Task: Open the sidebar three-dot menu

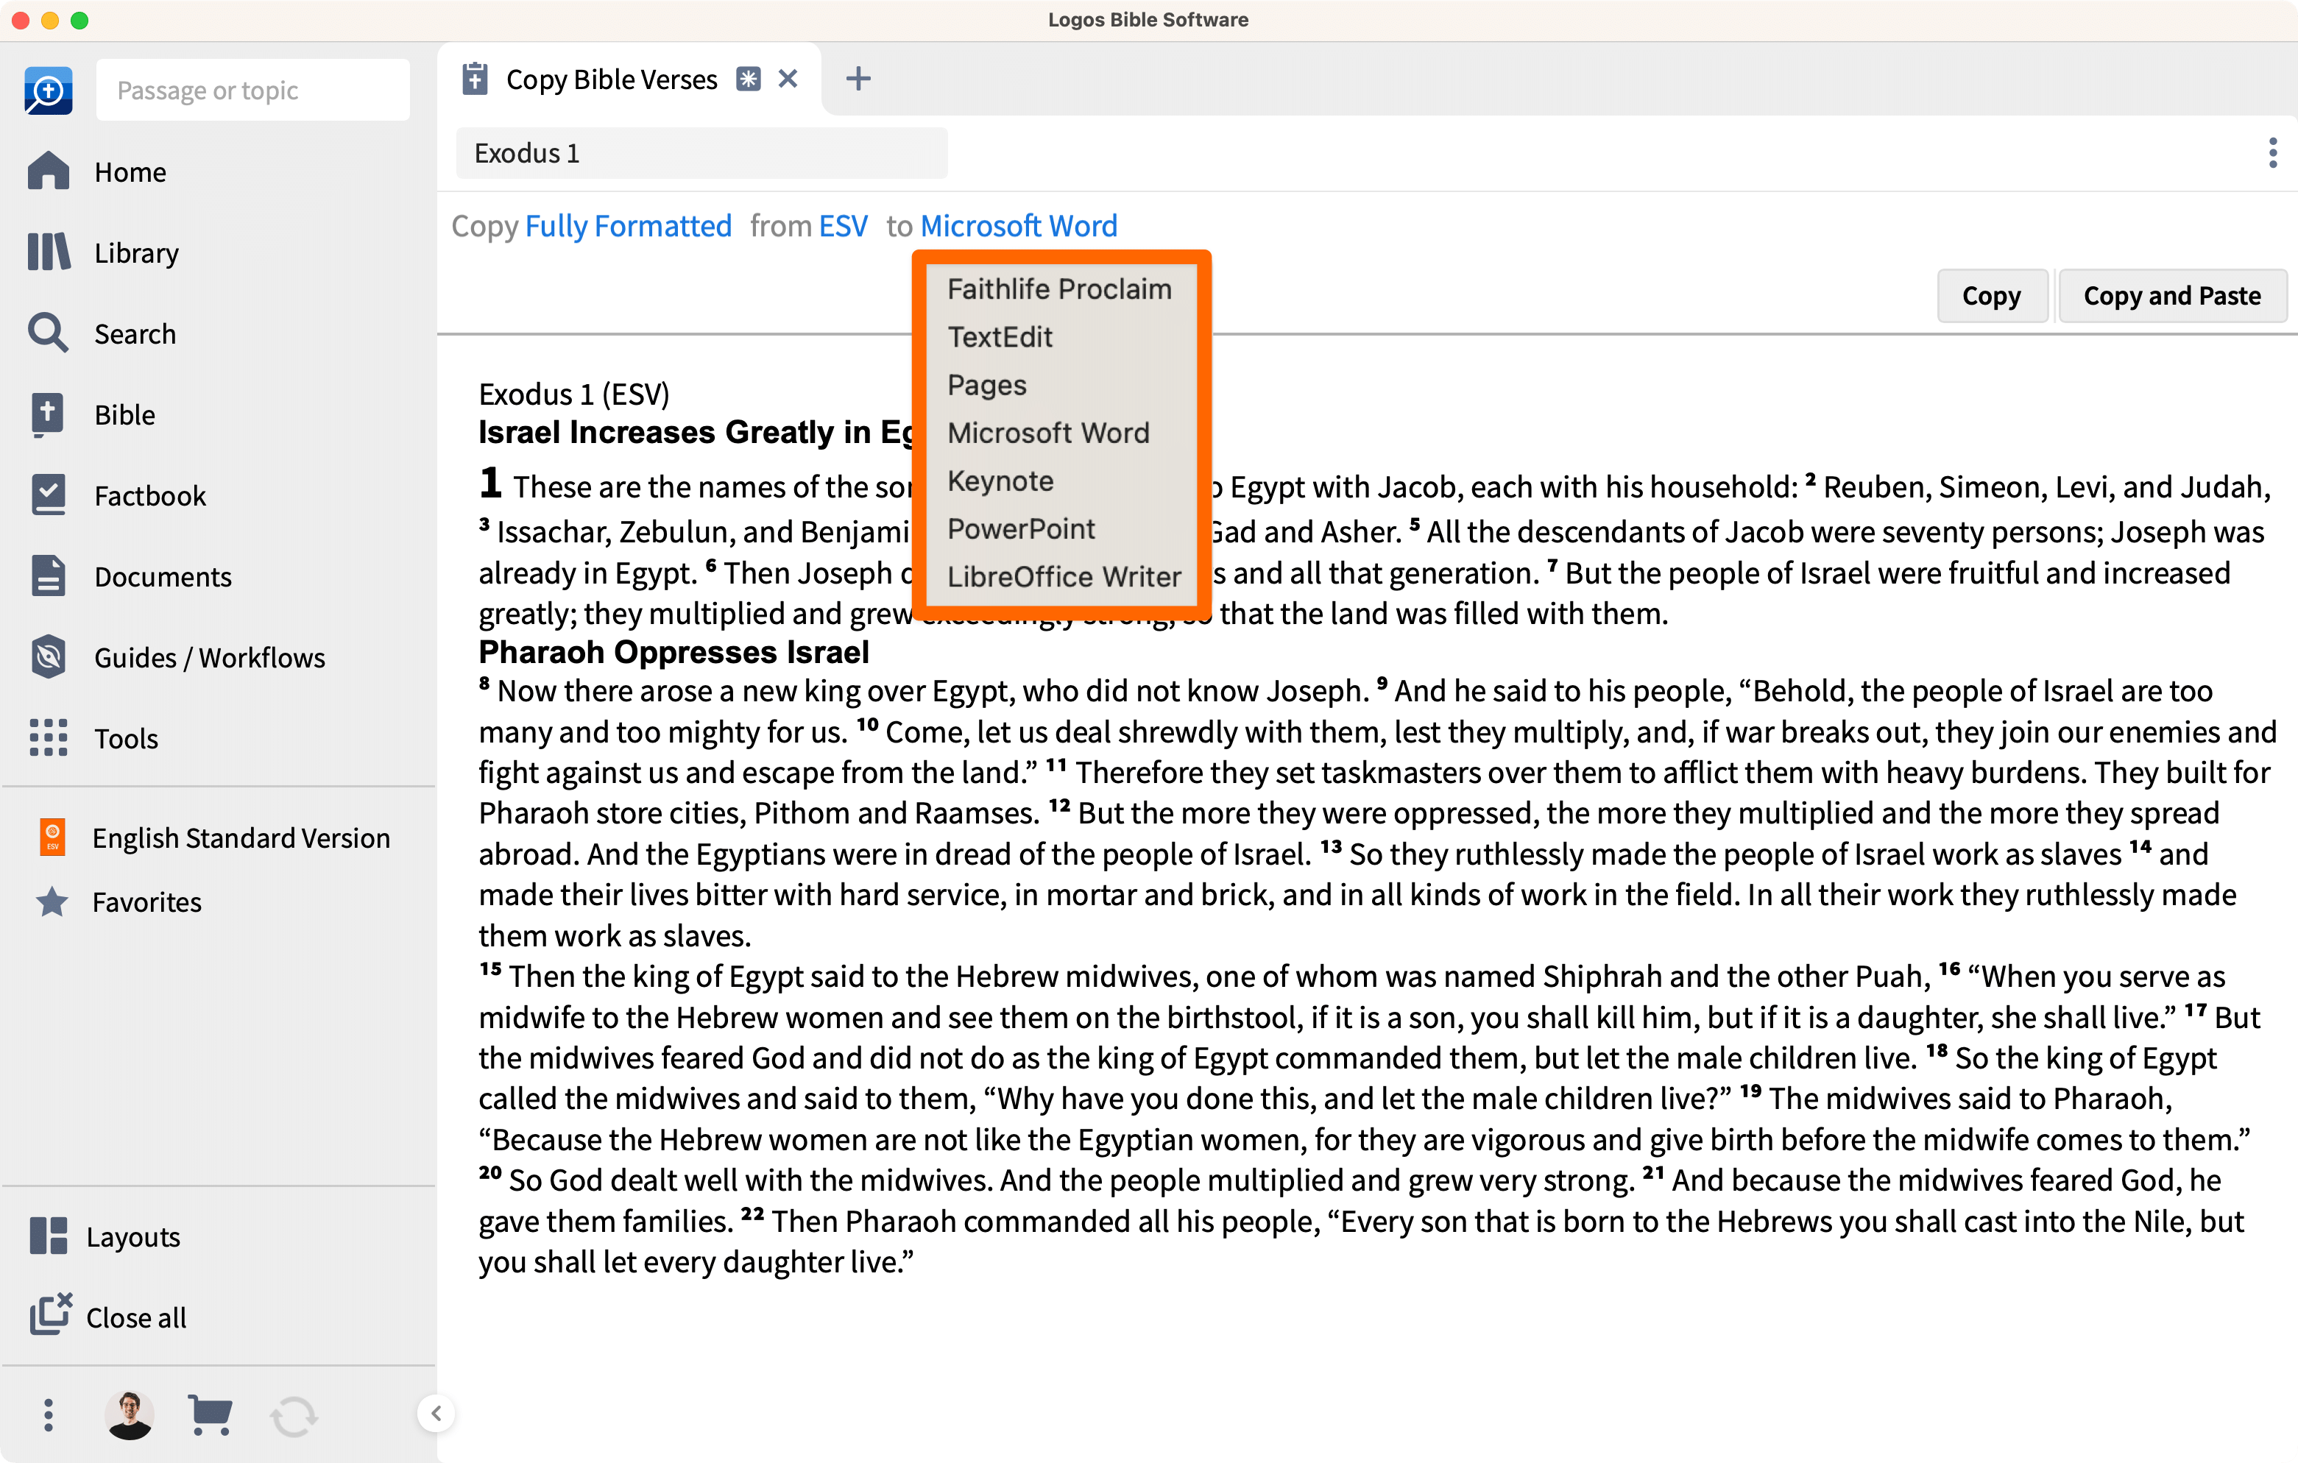Action: pyautogui.click(x=48, y=1414)
